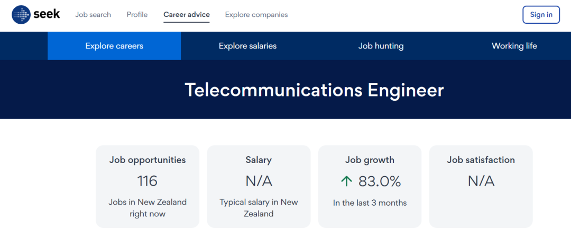Select the Job opportunities card
Image resolution: width=571 pixels, height=249 pixels.
tap(148, 186)
